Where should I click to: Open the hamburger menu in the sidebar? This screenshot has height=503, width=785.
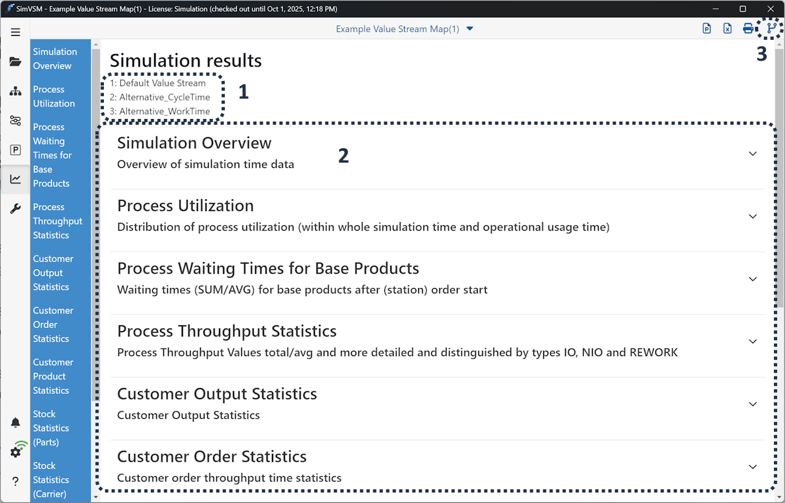point(16,33)
